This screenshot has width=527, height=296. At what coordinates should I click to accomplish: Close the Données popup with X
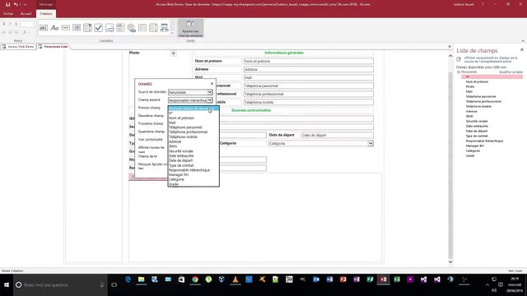pyautogui.click(x=212, y=84)
